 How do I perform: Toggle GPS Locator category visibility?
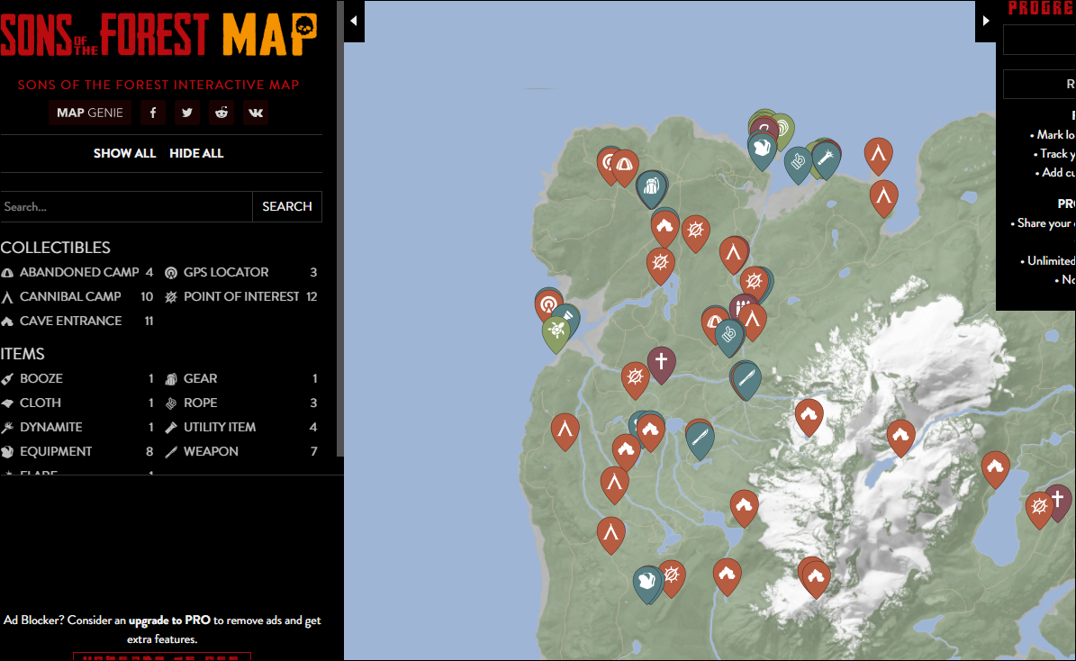241,273
